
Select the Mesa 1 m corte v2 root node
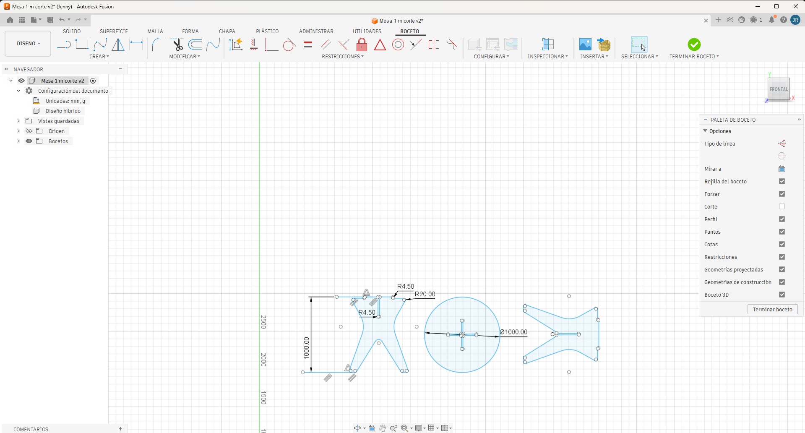[63, 81]
